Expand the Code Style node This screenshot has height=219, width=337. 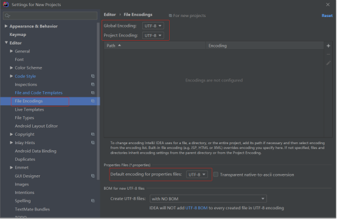tap(12, 76)
